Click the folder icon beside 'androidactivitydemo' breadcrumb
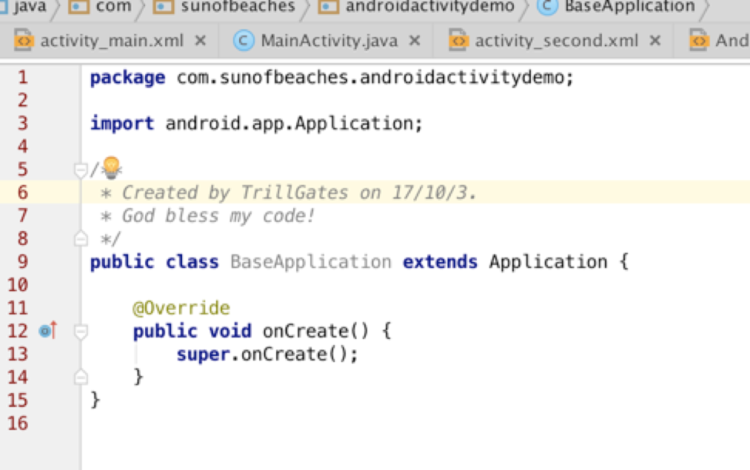Image resolution: width=750 pixels, height=470 pixels. (x=328, y=7)
